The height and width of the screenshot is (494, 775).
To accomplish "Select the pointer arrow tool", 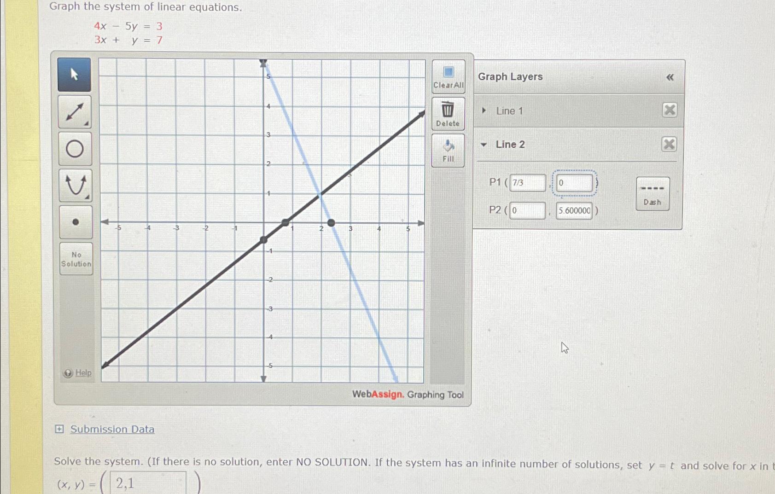I will pyautogui.click(x=74, y=75).
